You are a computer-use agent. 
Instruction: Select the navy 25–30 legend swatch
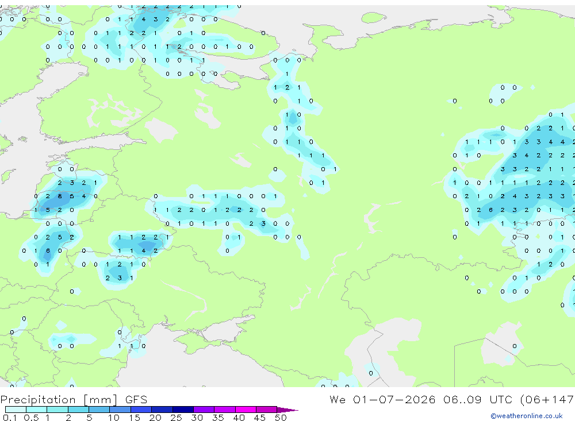click(x=183, y=410)
